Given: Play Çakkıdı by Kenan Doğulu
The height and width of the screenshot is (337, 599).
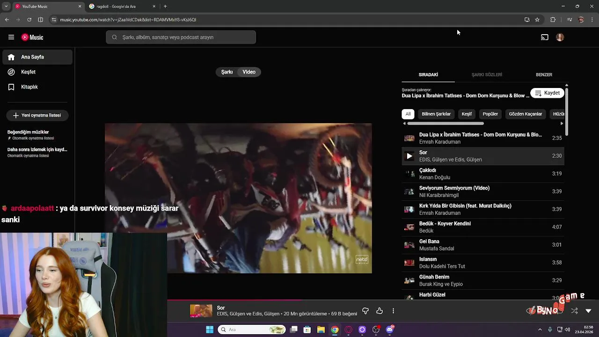Looking at the screenshot, I should [x=483, y=174].
